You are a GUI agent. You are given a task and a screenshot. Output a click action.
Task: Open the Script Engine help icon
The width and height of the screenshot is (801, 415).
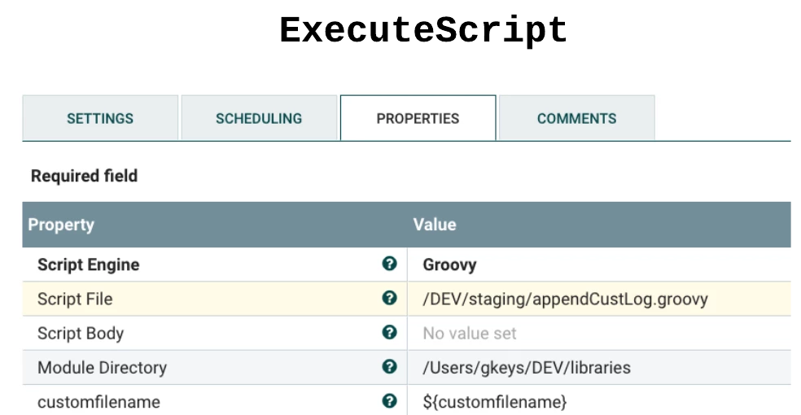tap(389, 264)
